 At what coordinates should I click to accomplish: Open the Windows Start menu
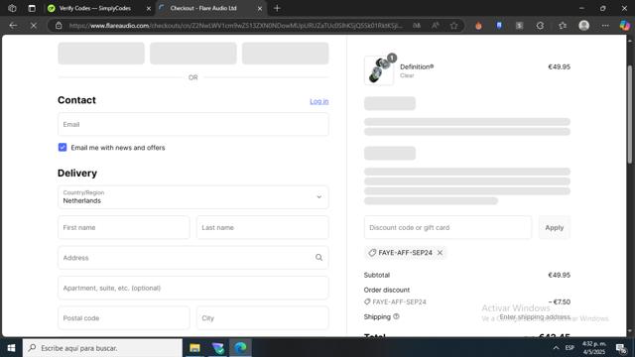click(x=11, y=348)
